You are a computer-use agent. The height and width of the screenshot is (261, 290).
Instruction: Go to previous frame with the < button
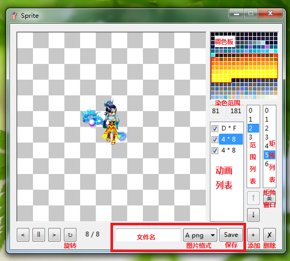(x=23, y=235)
